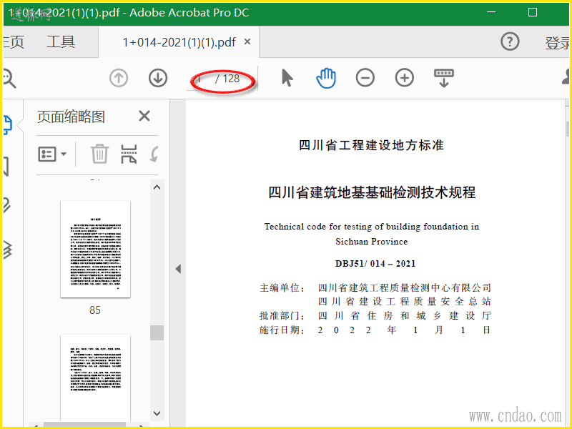The height and width of the screenshot is (429, 572).
Task: Click the document title 四川省建筑地基基础检测技术规程
Action: click(x=372, y=192)
